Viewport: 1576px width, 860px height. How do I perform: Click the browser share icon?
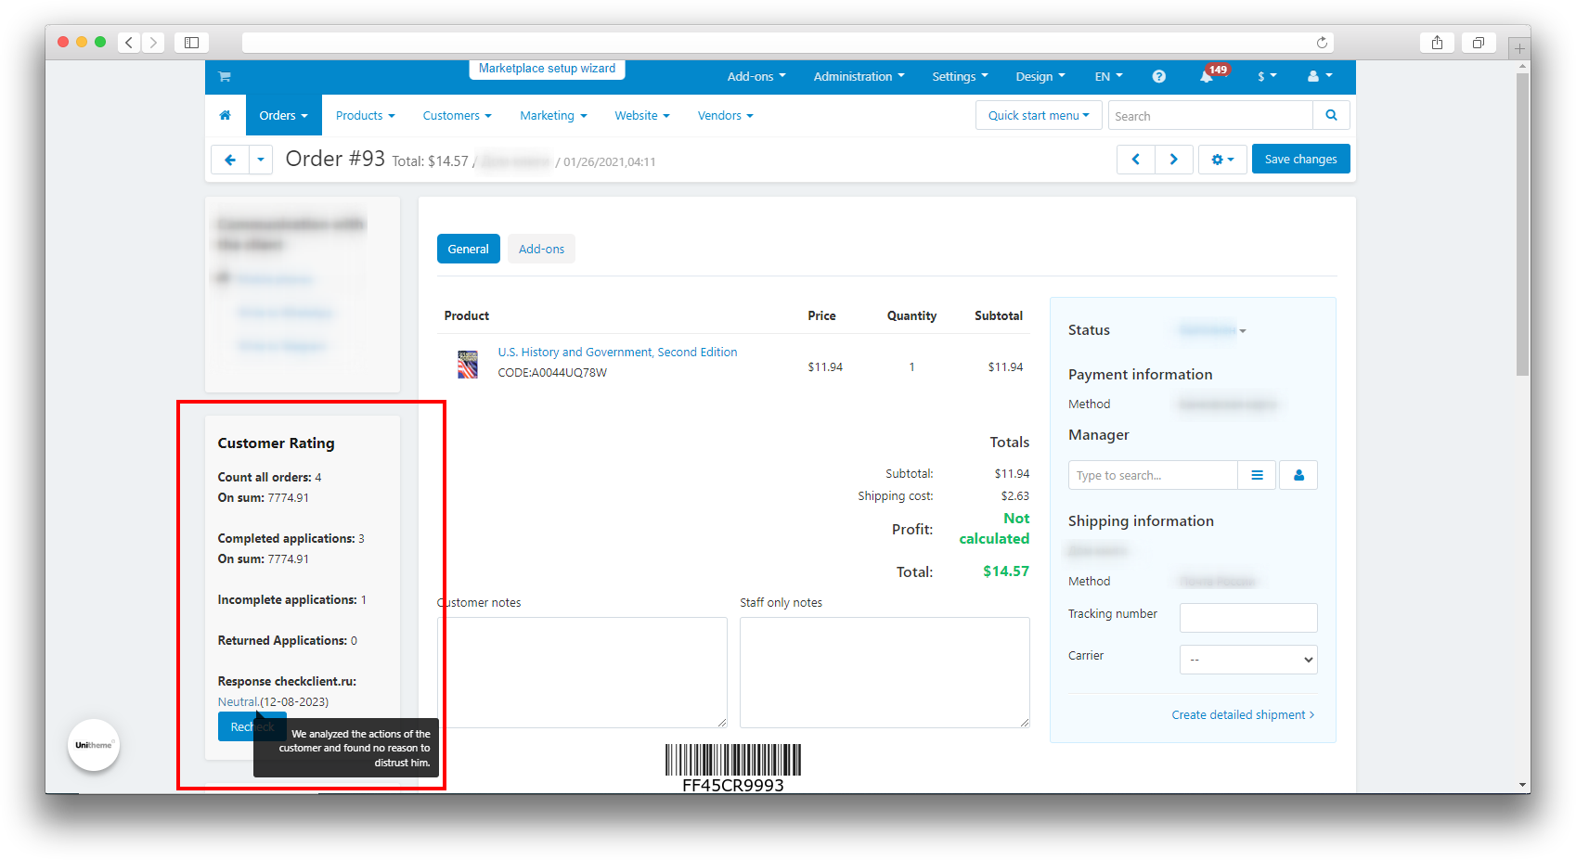(x=1437, y=43)
